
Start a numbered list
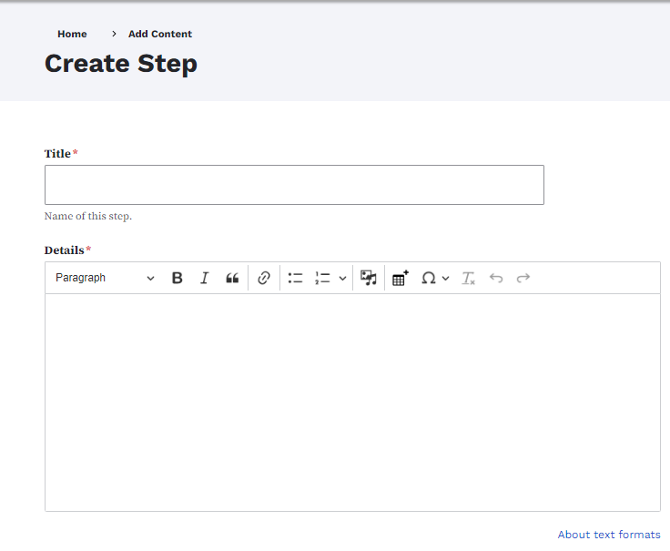(x=322, y=279)
